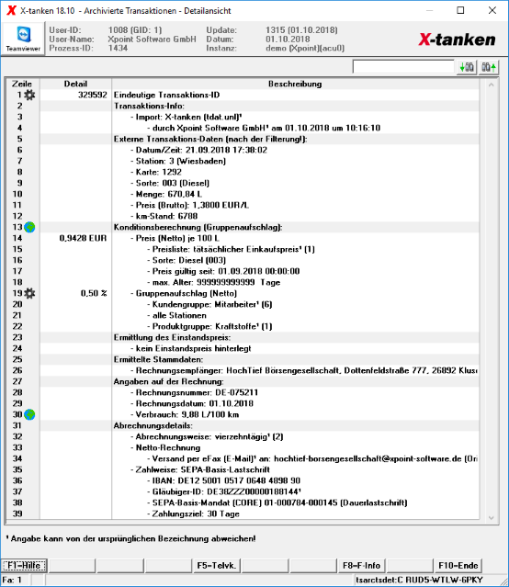
Task: Click the gear icon in row 19
Action: pos(29,293)
